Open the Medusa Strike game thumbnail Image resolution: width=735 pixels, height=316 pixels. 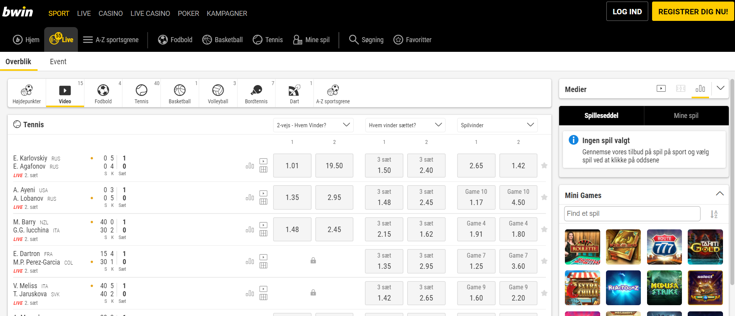pos(664,288)
